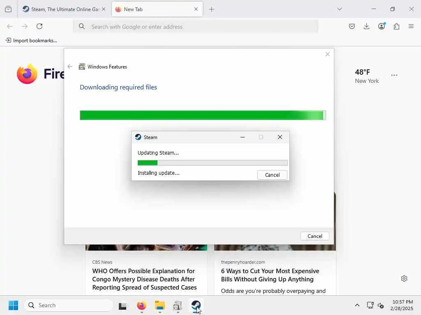Click the Steam taskbar icon
Viewport: 421px width, 315px height.
click(x=196, y=305)
